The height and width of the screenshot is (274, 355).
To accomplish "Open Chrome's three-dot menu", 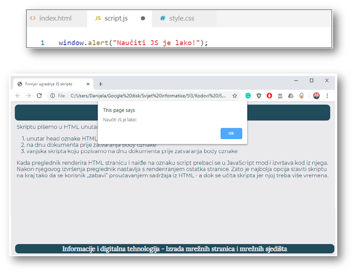I will pos(327,96).
